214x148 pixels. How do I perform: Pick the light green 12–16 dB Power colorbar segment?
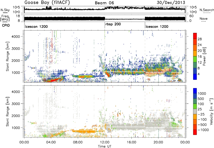pyautogui.click(x=195, y=59)
